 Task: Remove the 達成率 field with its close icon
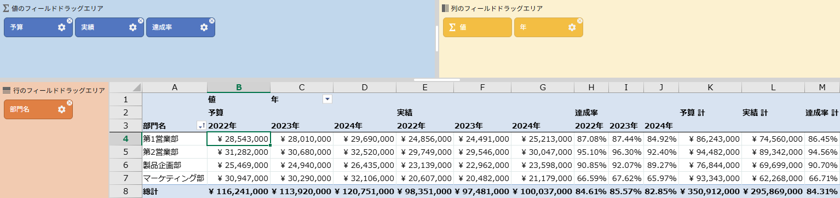tap(212, 20)
